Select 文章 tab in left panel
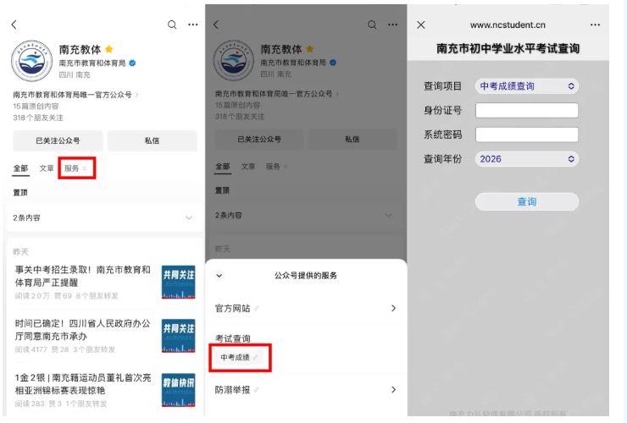 tap(47, 168)
